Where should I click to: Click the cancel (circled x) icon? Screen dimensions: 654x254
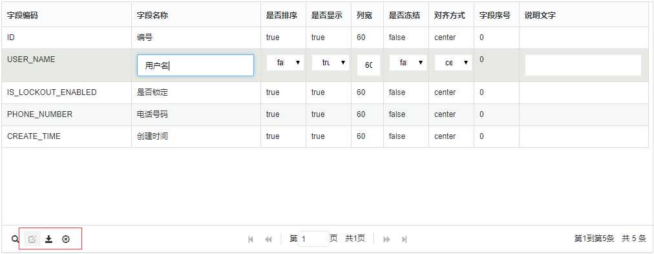coord(65,239)
